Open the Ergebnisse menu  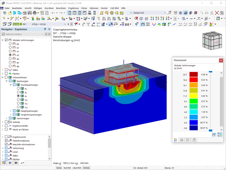(73, 8)
